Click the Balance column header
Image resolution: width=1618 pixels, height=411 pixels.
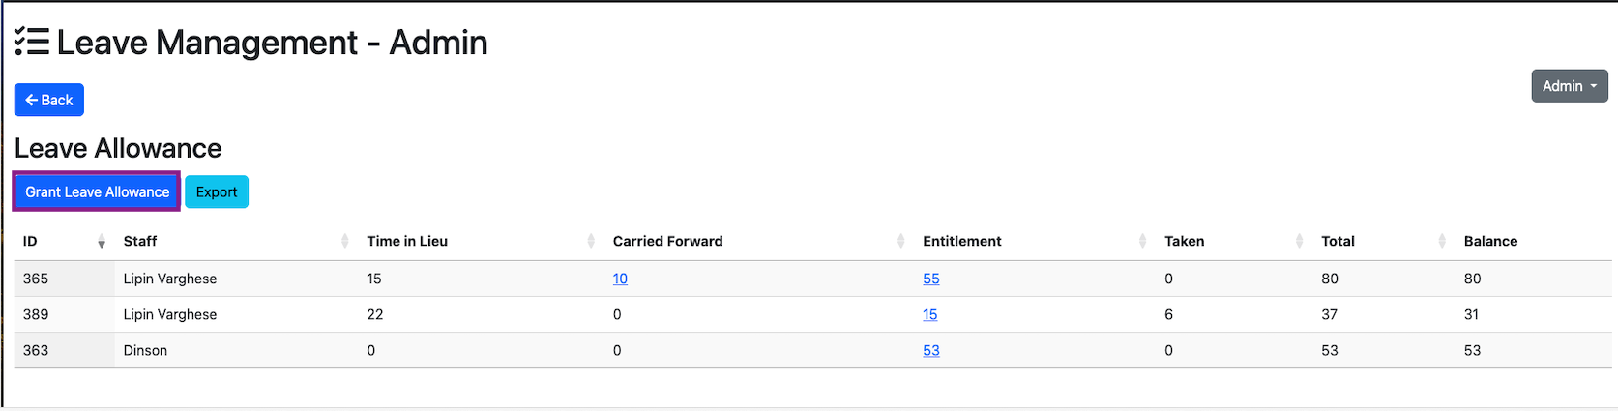[1490, 241]
